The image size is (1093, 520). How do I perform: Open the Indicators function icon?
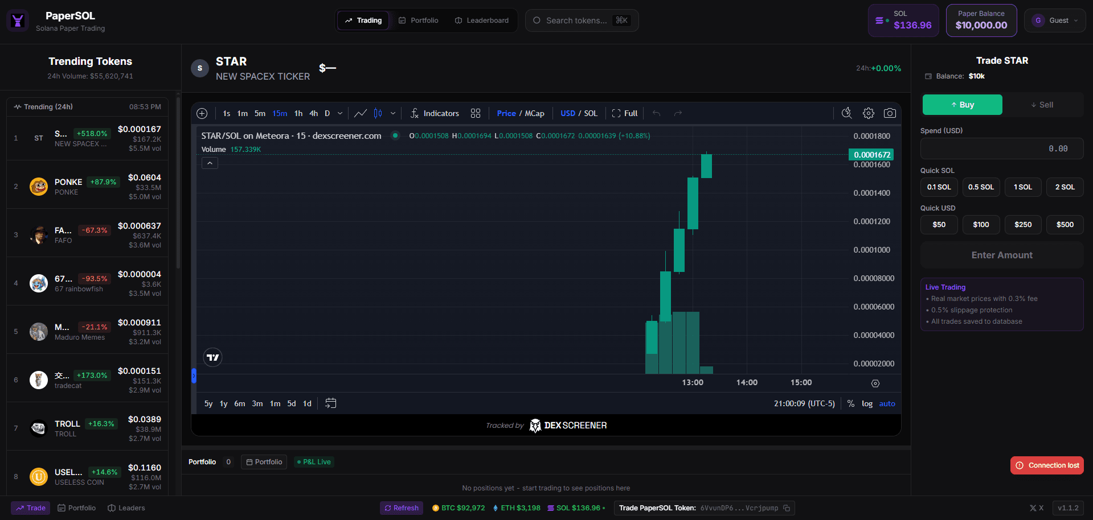pos(415,113)
